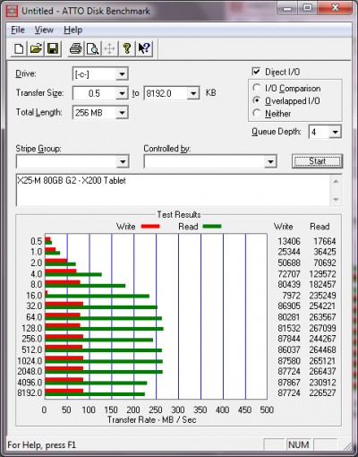This screenshot has height=457, width=358.
Task: Expand the Queue Depth dropdown
Action: click(x=335, y=132)
